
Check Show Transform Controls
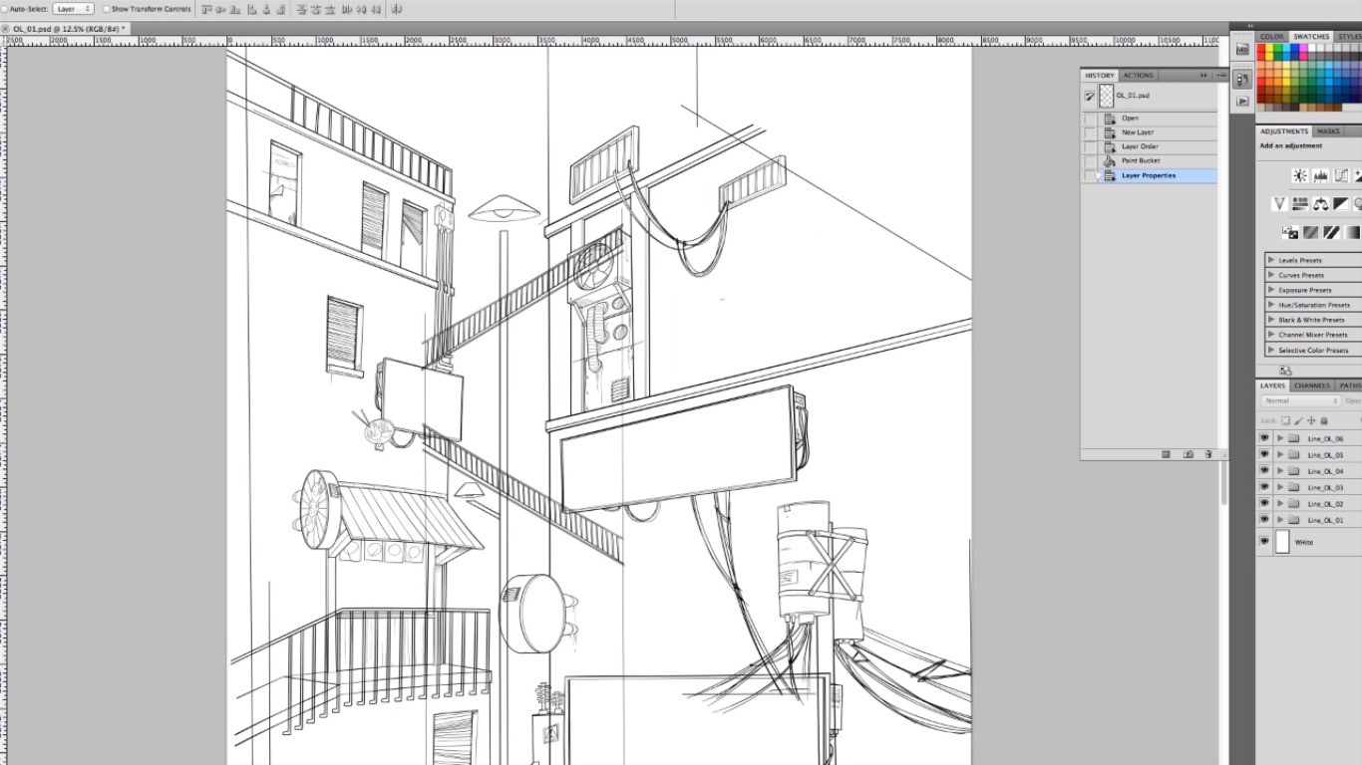(107, 9)
